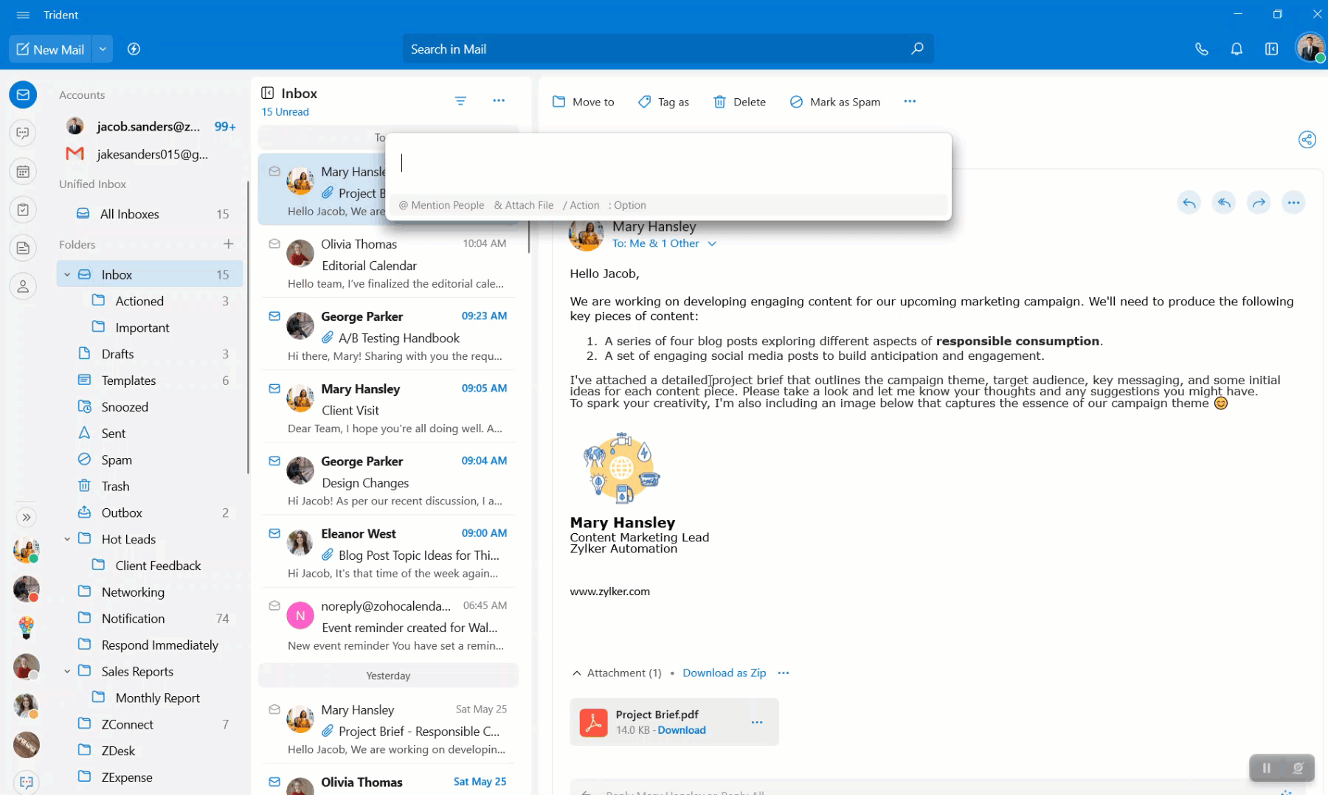1328x795 pixels.
Task: Click the Mark as Spam button
Action: [834, 102]
